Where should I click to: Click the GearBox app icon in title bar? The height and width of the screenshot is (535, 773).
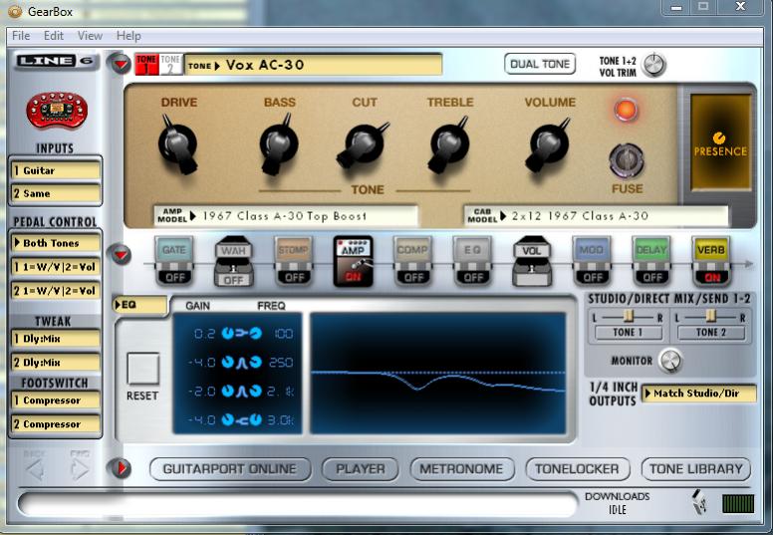(x=15, y=11)
